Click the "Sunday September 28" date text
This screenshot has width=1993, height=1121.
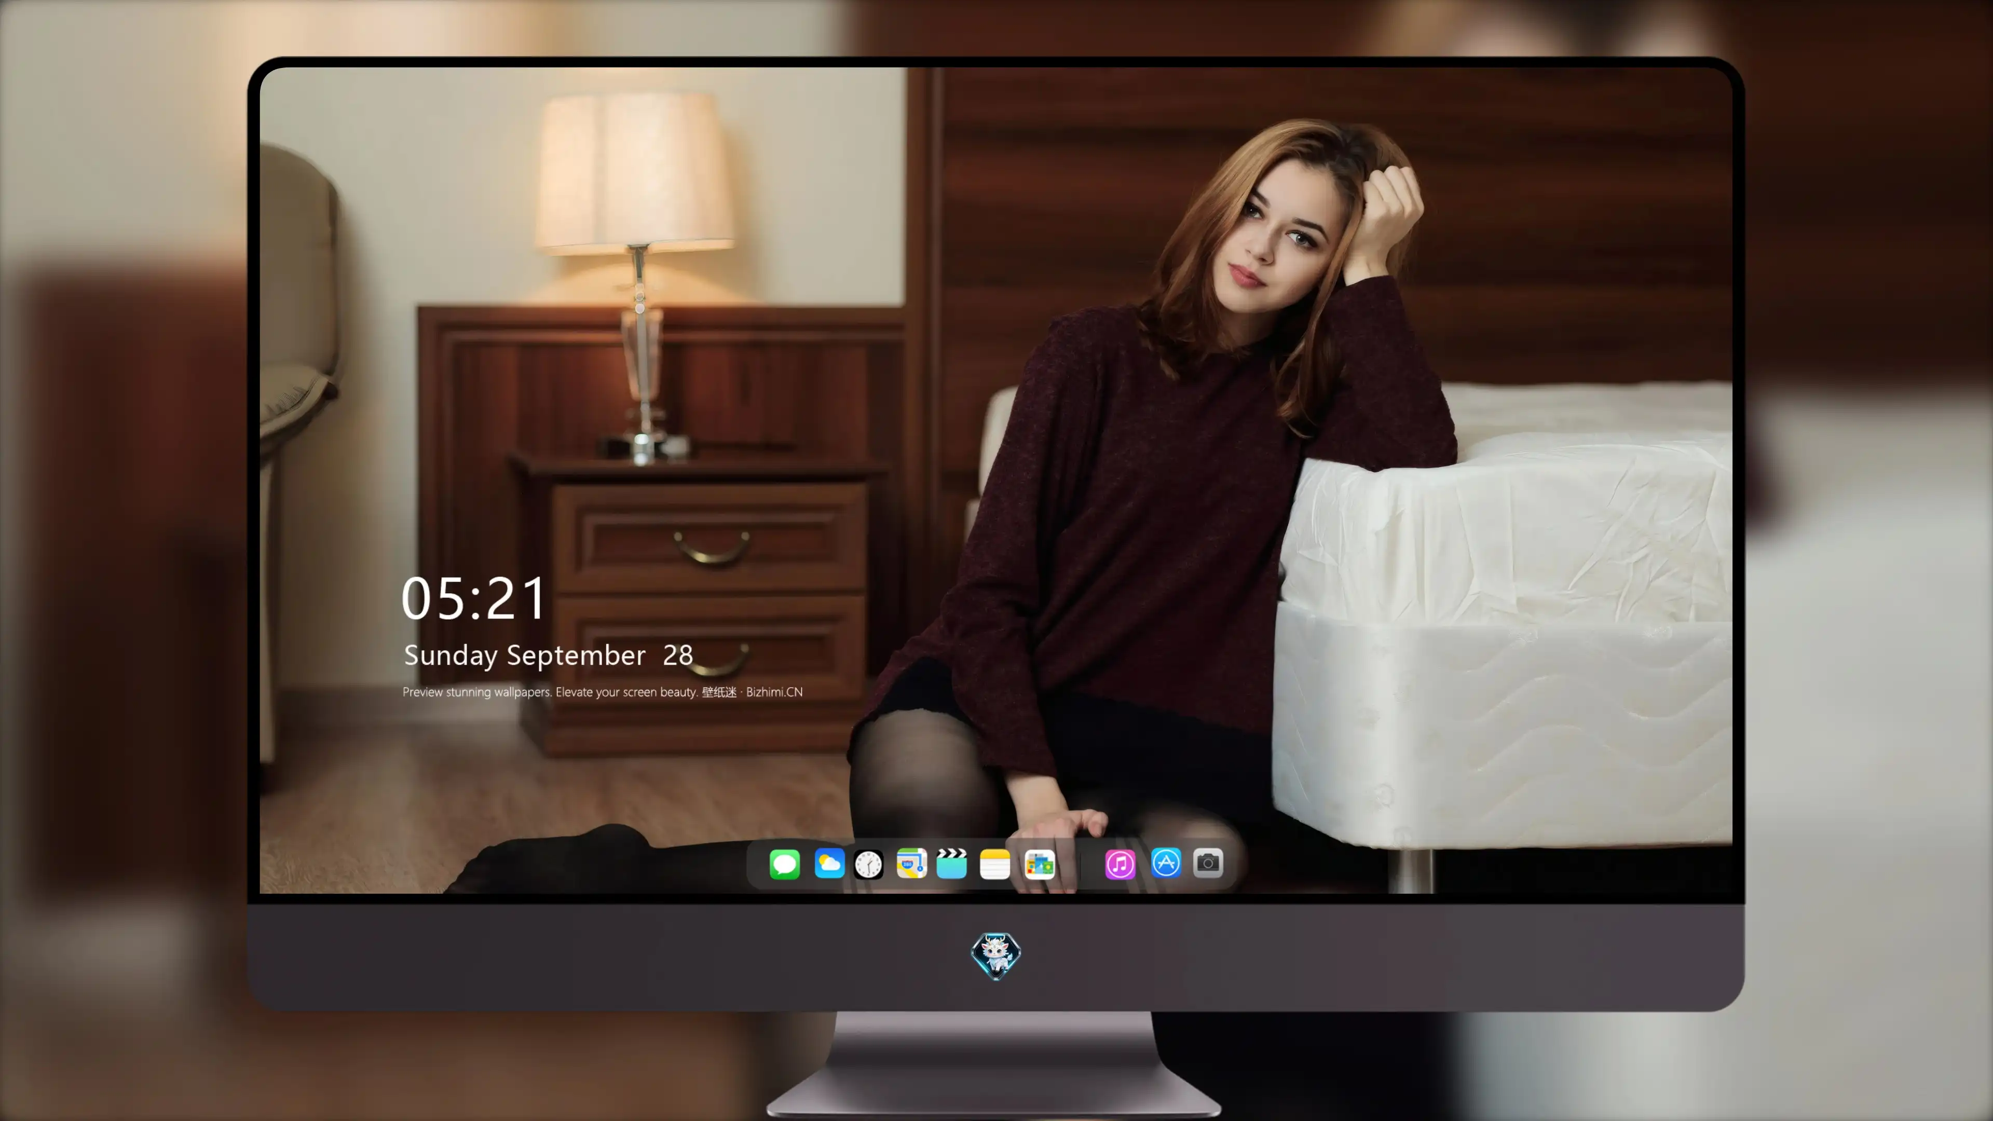coord(549,655)
